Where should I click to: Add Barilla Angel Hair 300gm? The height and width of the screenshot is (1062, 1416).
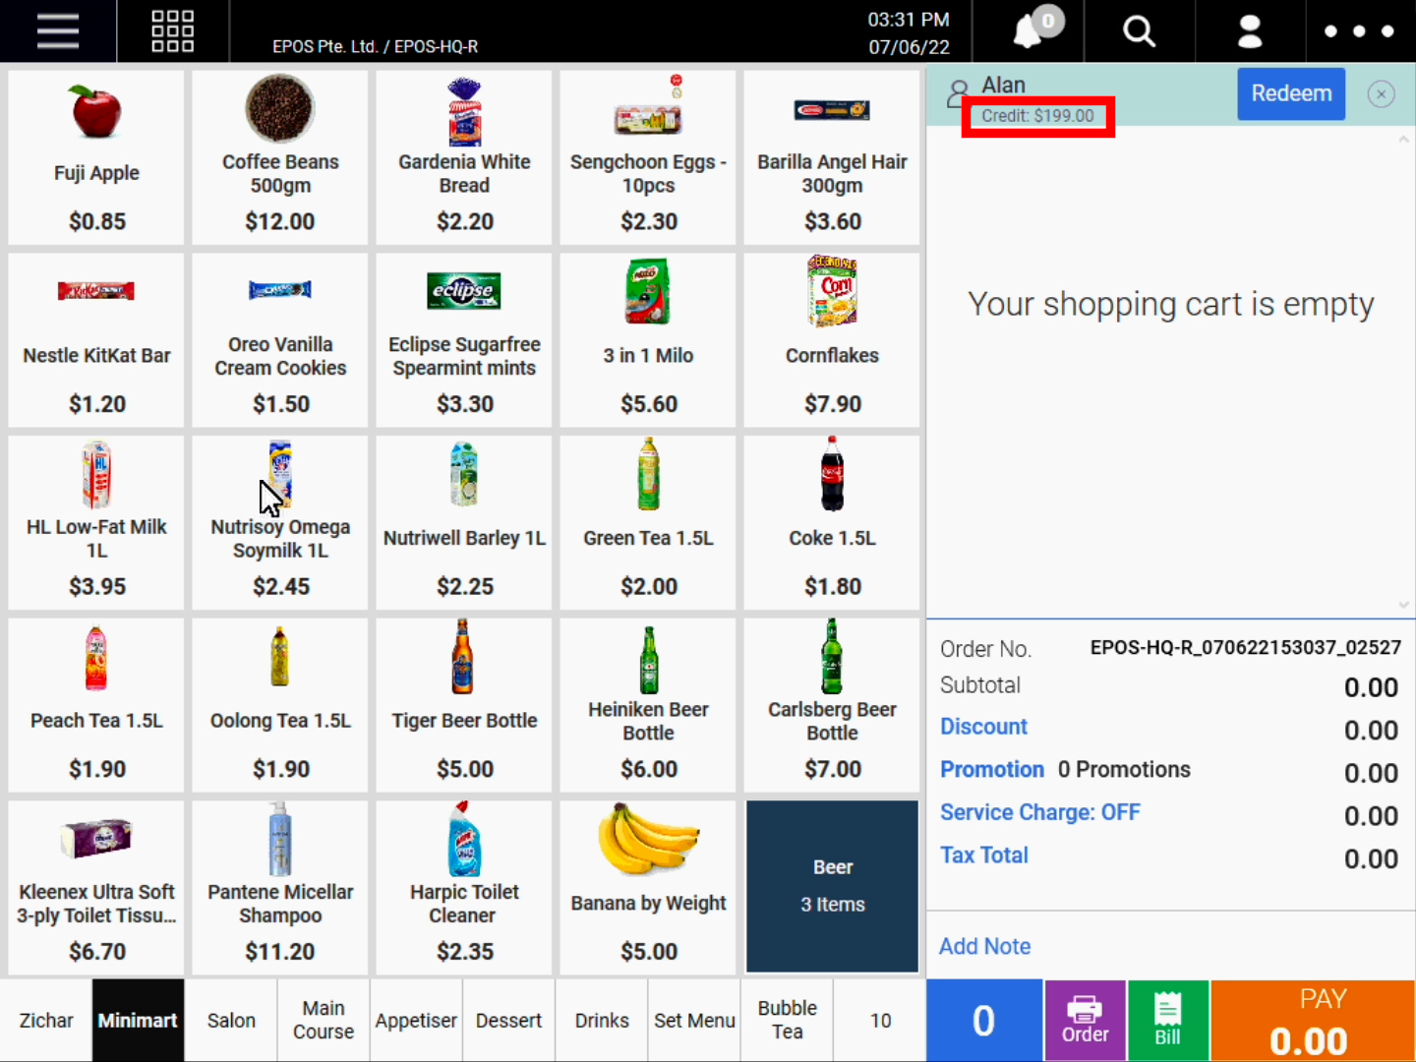[x=832, y=157]
